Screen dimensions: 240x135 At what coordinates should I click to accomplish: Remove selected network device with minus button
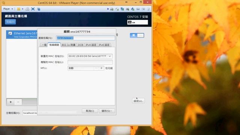coord(18,102)
